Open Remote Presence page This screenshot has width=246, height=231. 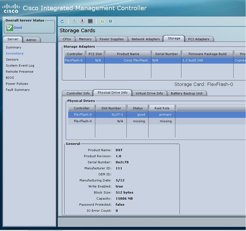tap(19, 72)
